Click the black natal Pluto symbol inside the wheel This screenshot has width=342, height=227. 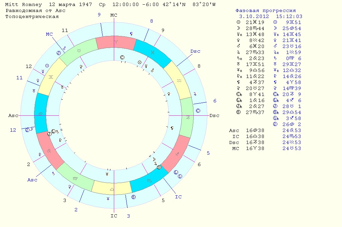point(60,140)
